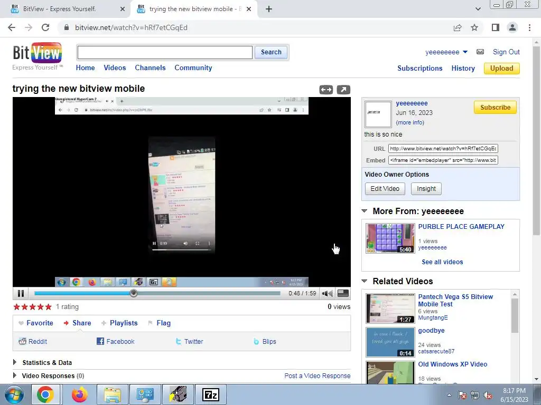The image size is (541, 405).
Task: Select the Favorite tab
Action: (x=36, y=323)
